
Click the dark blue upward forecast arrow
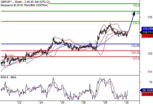click(x=131, y=22)
